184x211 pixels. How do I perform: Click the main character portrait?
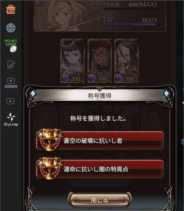(x=67, y=15)
